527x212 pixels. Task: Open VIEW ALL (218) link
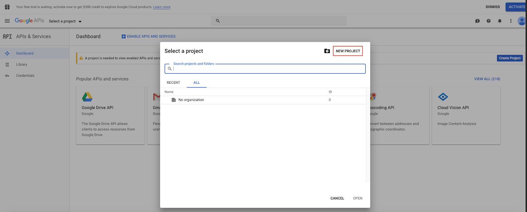(x=487, y=79)
